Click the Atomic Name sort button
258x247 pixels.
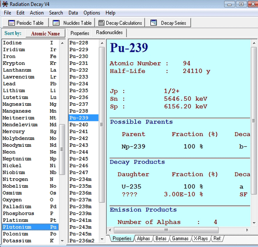[x=45, y=33]
